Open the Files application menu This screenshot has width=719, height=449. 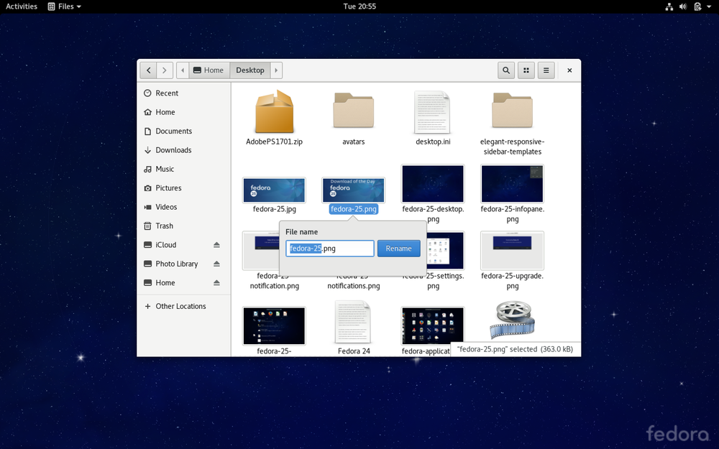click(x=65, y=6)
